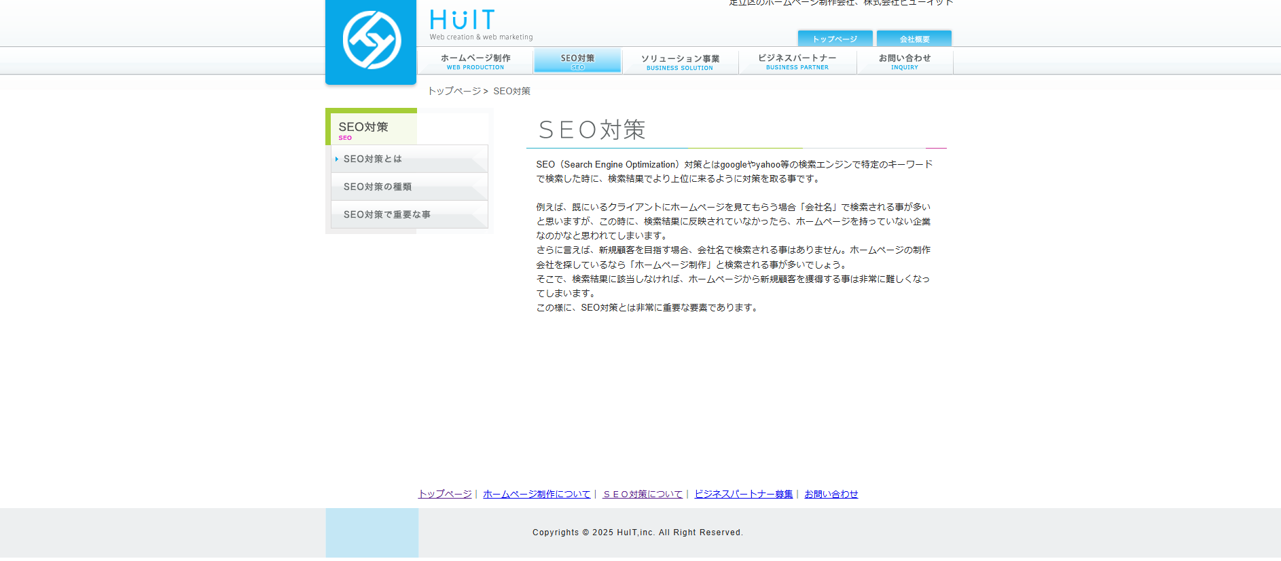1281x561 pixels.
Task: Select SEO対策で重要な事 in the sidebar
Action: pyautogui.click(x=387, y=214)
